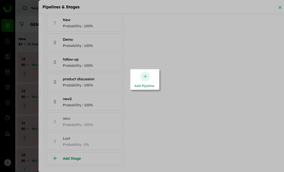Close the Pipelines & Stages panel
Image resolution: width=284 pixels, height=172 pixels.
(x=280, y=8)
